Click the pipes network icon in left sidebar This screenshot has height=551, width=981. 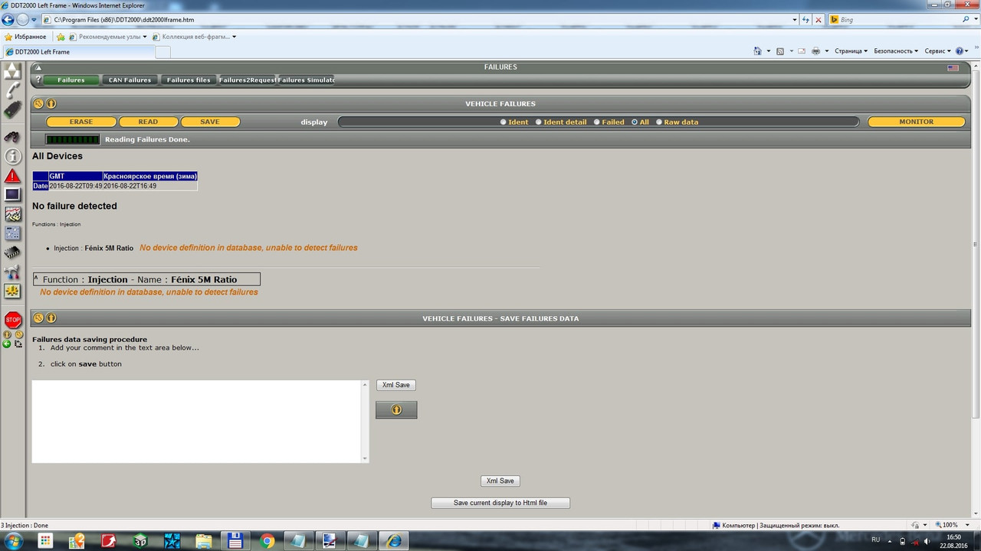12,272
